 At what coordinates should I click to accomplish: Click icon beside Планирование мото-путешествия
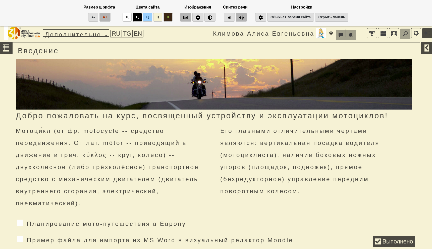[20, 223]
